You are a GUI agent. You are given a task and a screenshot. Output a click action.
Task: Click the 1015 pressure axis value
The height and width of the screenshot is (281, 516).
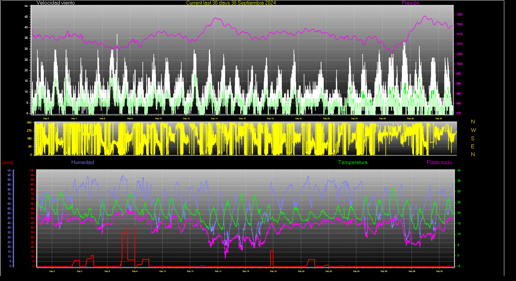coord(459,34)
